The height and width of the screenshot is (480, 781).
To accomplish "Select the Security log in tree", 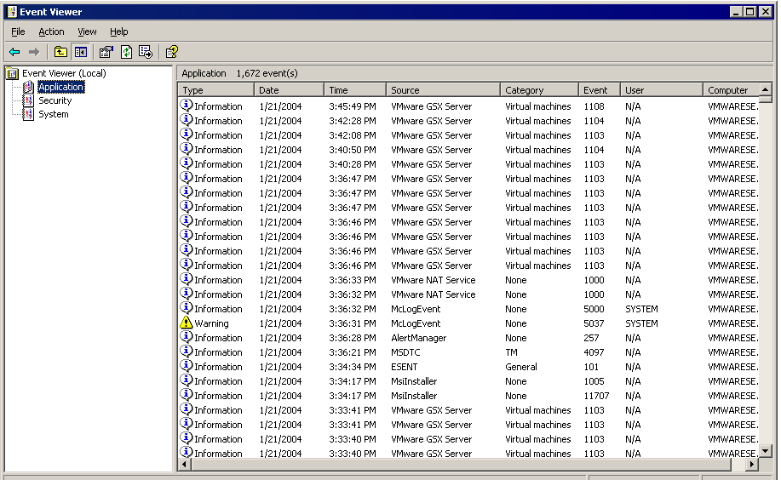I will (x=55, y=100).
